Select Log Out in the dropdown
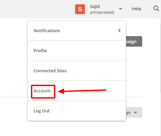The height and width of the screenshot is (136, 161). tap(77, 111)
